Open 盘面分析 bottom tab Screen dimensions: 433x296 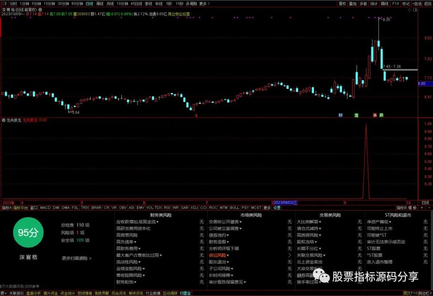34,293
